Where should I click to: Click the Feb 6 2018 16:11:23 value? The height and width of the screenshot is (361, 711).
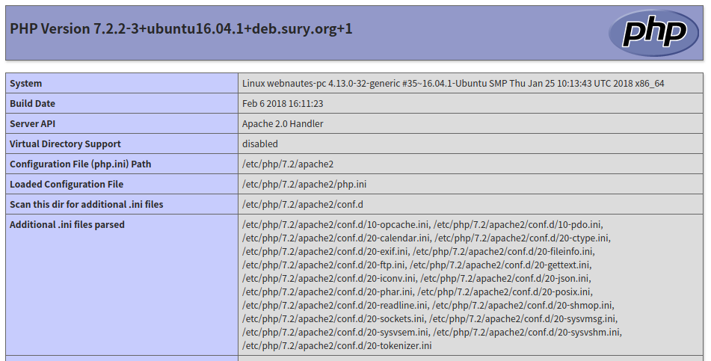click(283, 103)
